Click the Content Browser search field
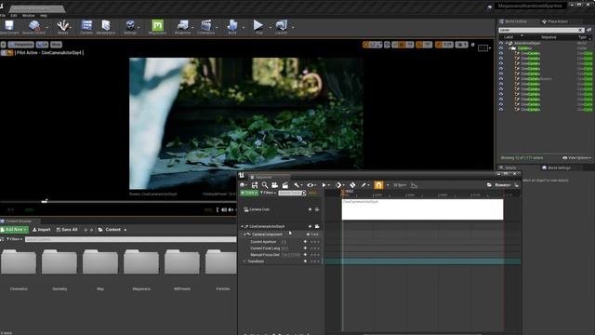The image size is (595, 335). click(130, 240)
